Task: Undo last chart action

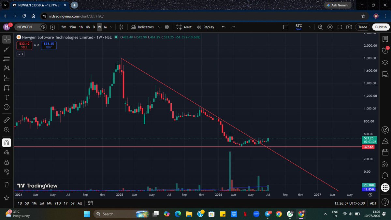Action: pyautogui.click(x=224, y=27)
